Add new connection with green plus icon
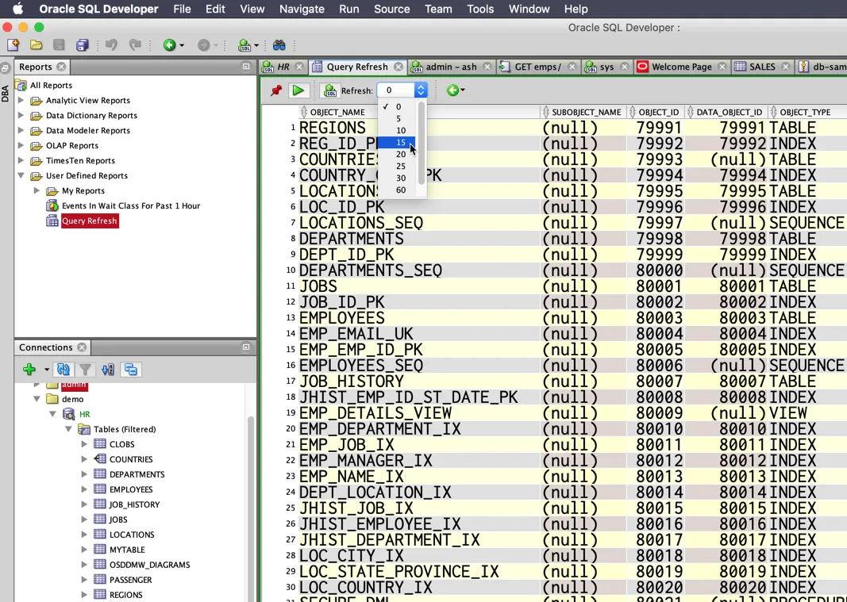847x602 pixels. (x=29, y=370)
